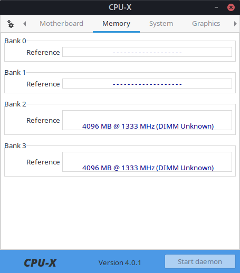Viewport: 240px width, 273px height.
Task: Select the Memory tab
Action: pyautogui.click(x=116, y=24)
